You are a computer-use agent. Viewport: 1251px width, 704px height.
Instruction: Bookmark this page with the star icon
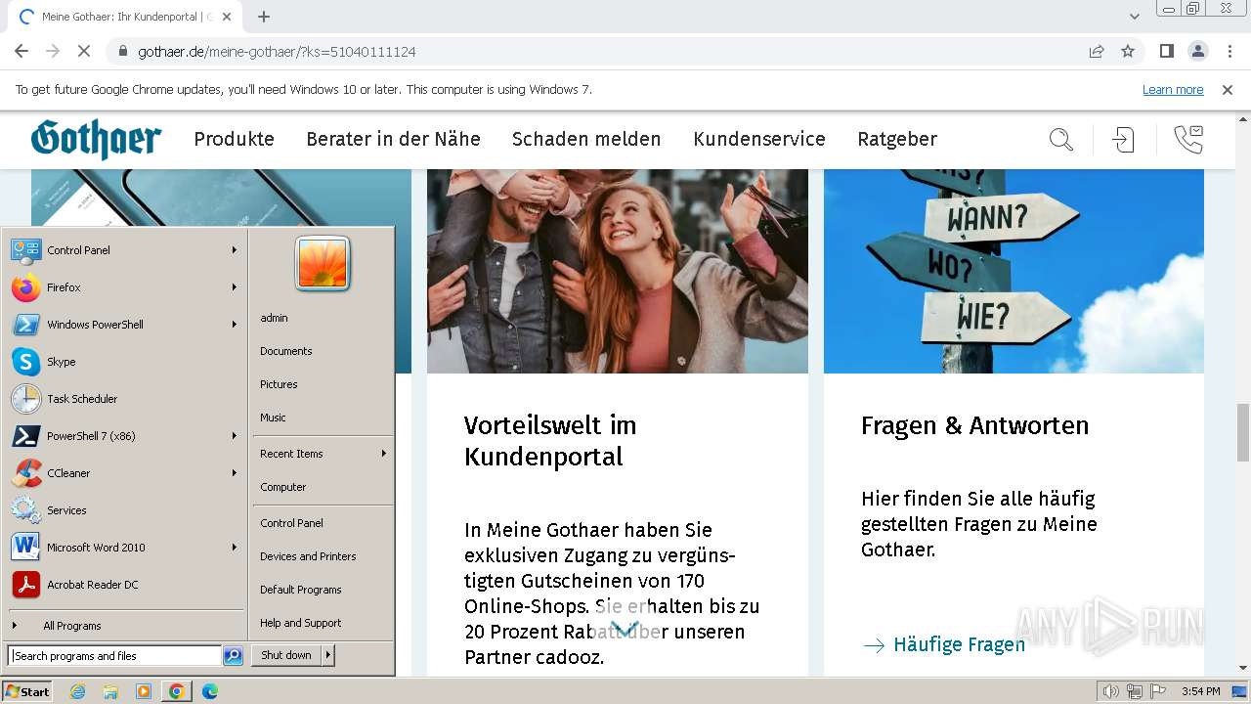(x=1128, y=51)
